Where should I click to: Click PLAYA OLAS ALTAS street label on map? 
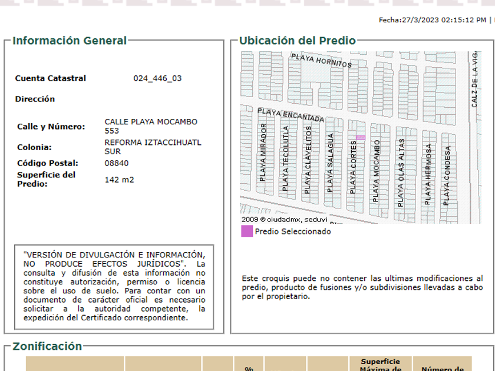pos(401,173)
